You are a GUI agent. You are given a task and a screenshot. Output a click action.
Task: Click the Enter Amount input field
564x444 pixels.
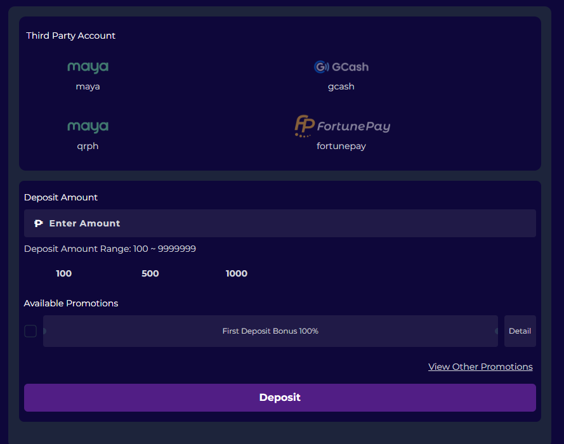click(280, 223)
